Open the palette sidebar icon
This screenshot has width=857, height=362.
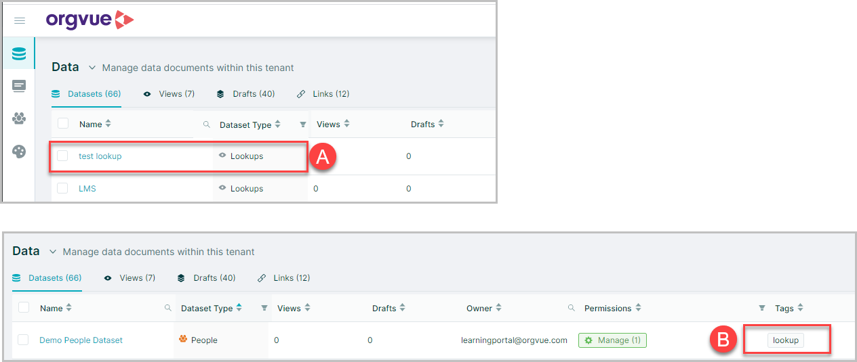coord(19,151)
